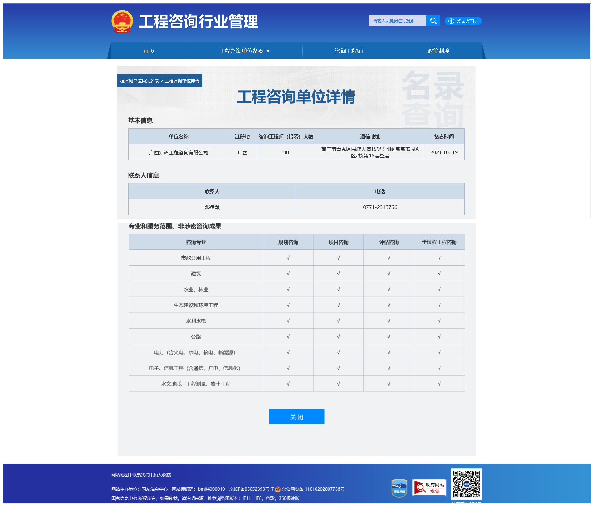This screenshot has width=594, height=507.
Task: Open the 政府网站找错 error-report icon
Action: coord(430,488)
